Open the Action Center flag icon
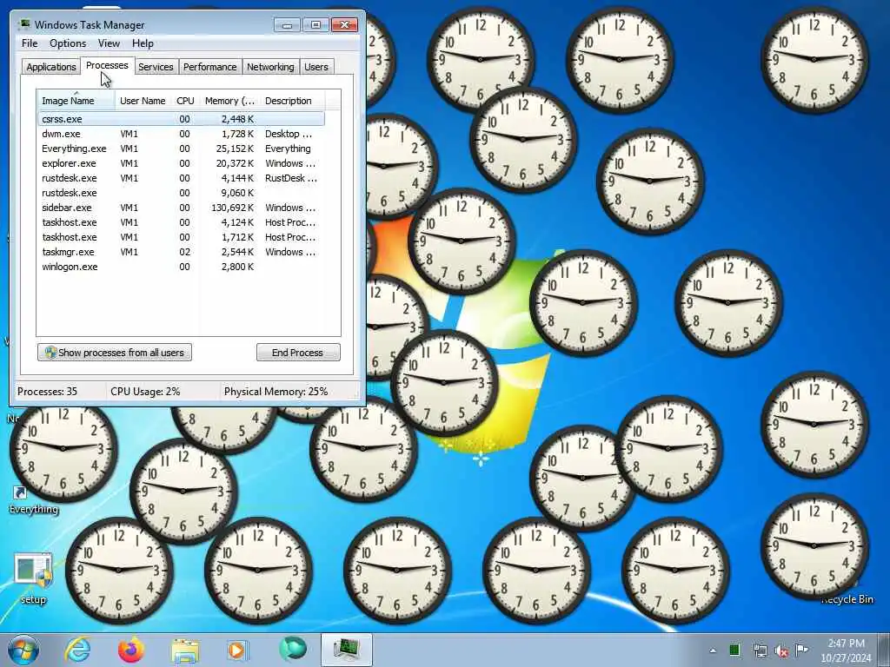The height and width of the screenshot is (667, 890). click(x=801, y=650)
